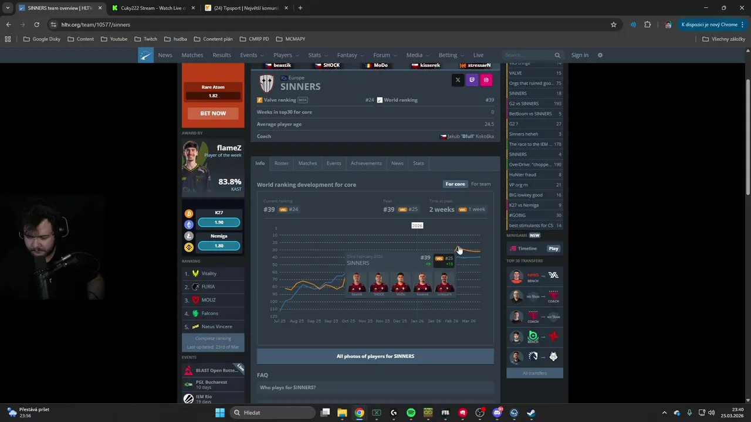Click the HLTV logo home icon
Screen dimensions: 751x422
146,55
